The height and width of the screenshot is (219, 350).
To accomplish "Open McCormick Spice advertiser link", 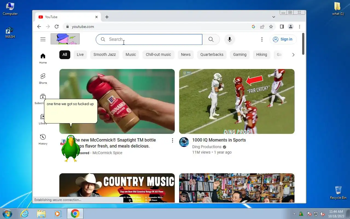I will tap(107, 153).
